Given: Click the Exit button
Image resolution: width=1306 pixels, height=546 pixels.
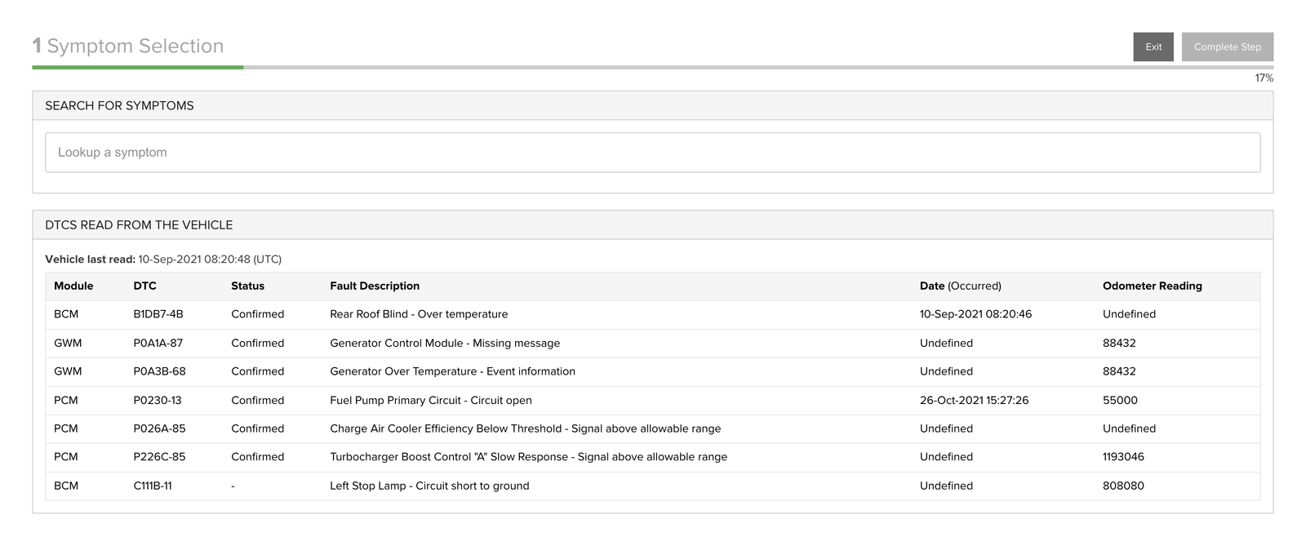Looking at the screenshot, I should click(1153, 47).
